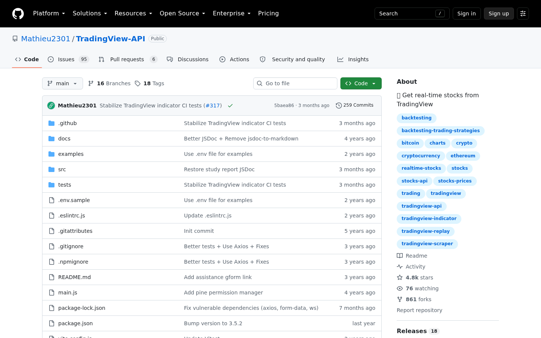Viewport: 541px width, 338px height.
Task: Open the Resources dropdown
Action: [x=133, y=14]
